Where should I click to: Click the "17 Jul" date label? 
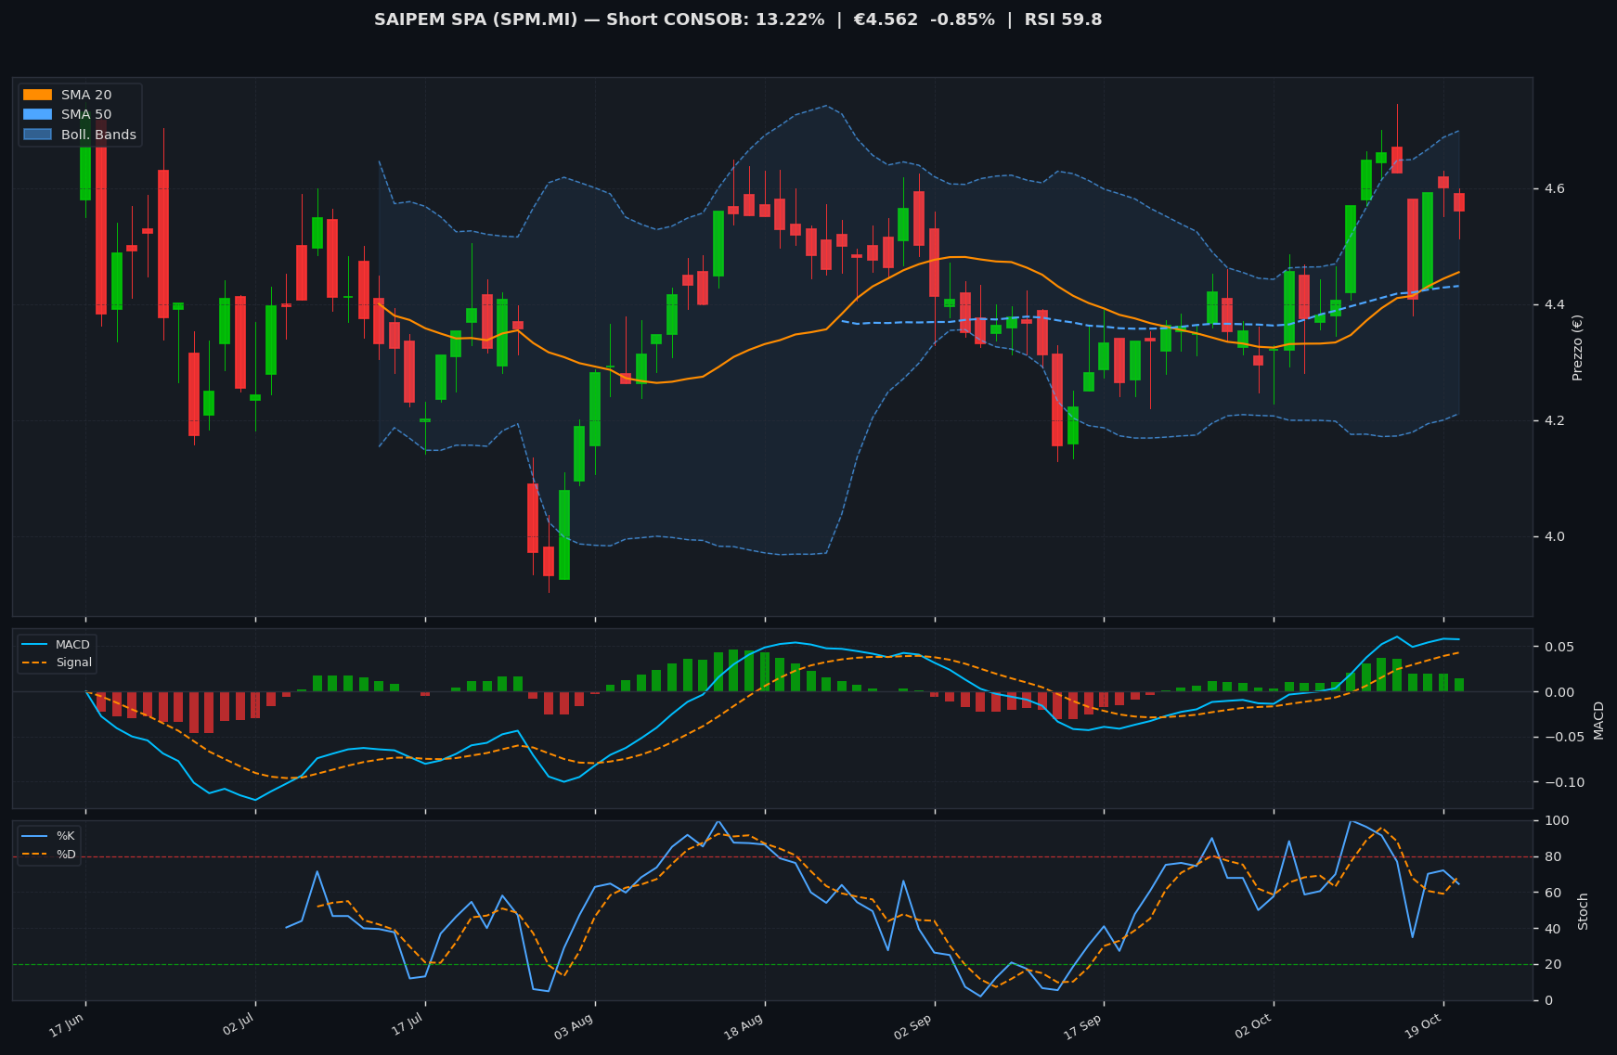[x=407, y=1025]
